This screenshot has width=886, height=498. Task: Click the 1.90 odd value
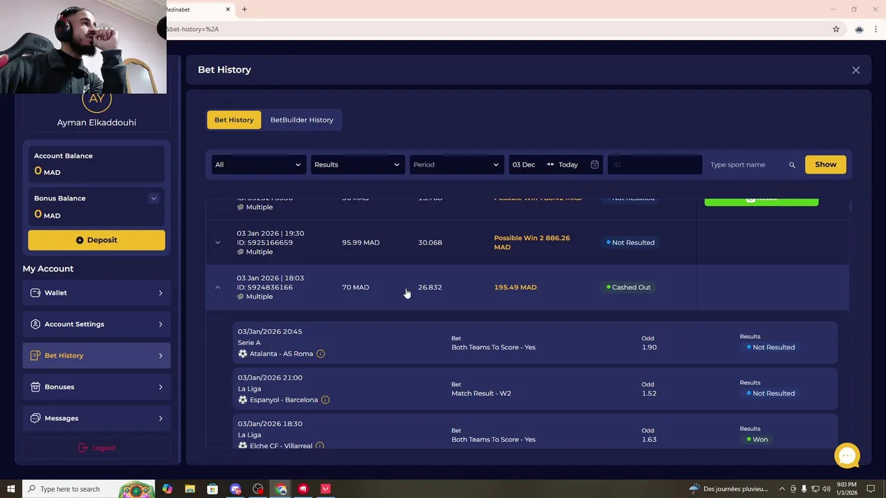tap(649, 347)
